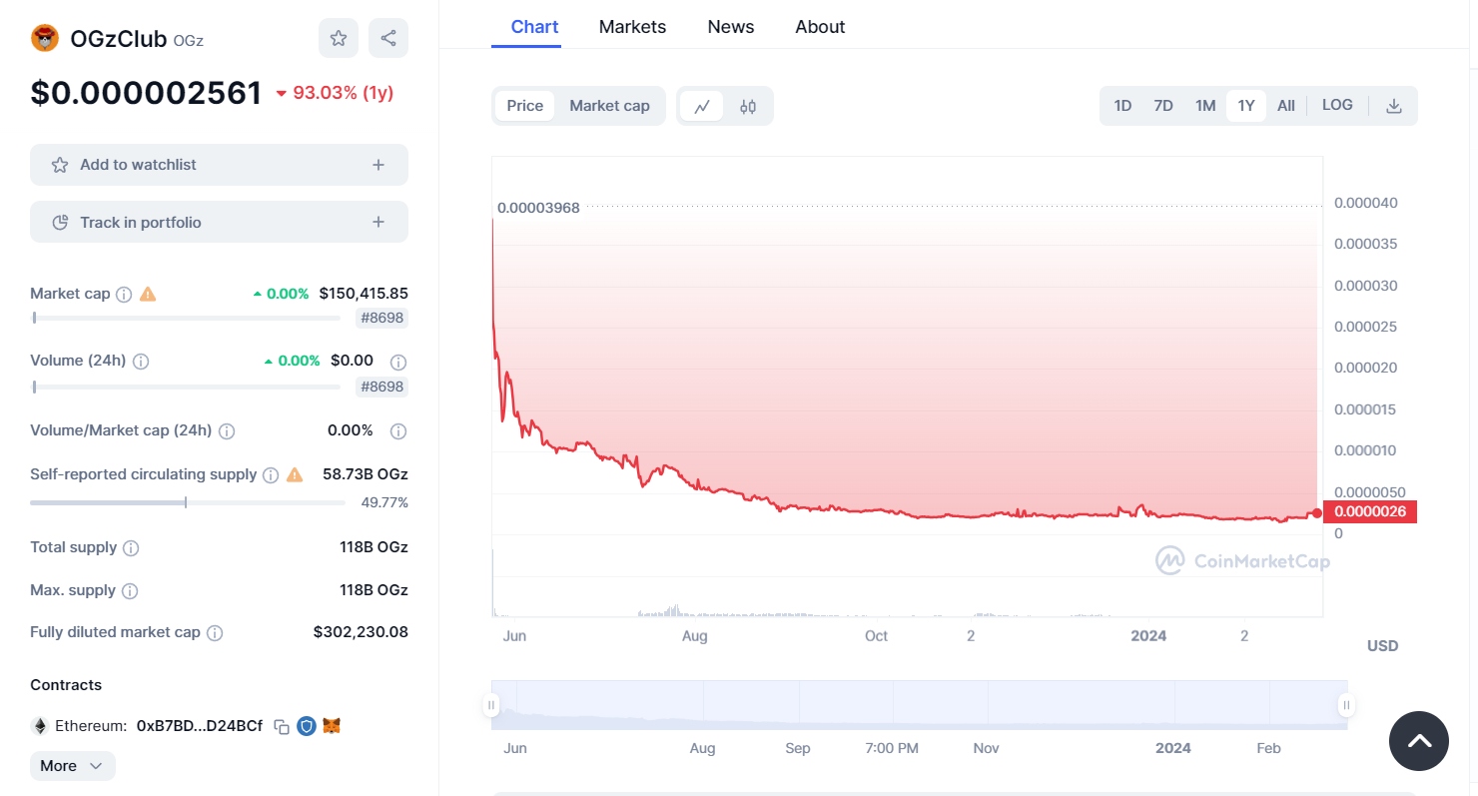The height and width of the screenshot is (796, 1478).
Task: Click the Add to watchlist button
Action: (x=219, y=165)
